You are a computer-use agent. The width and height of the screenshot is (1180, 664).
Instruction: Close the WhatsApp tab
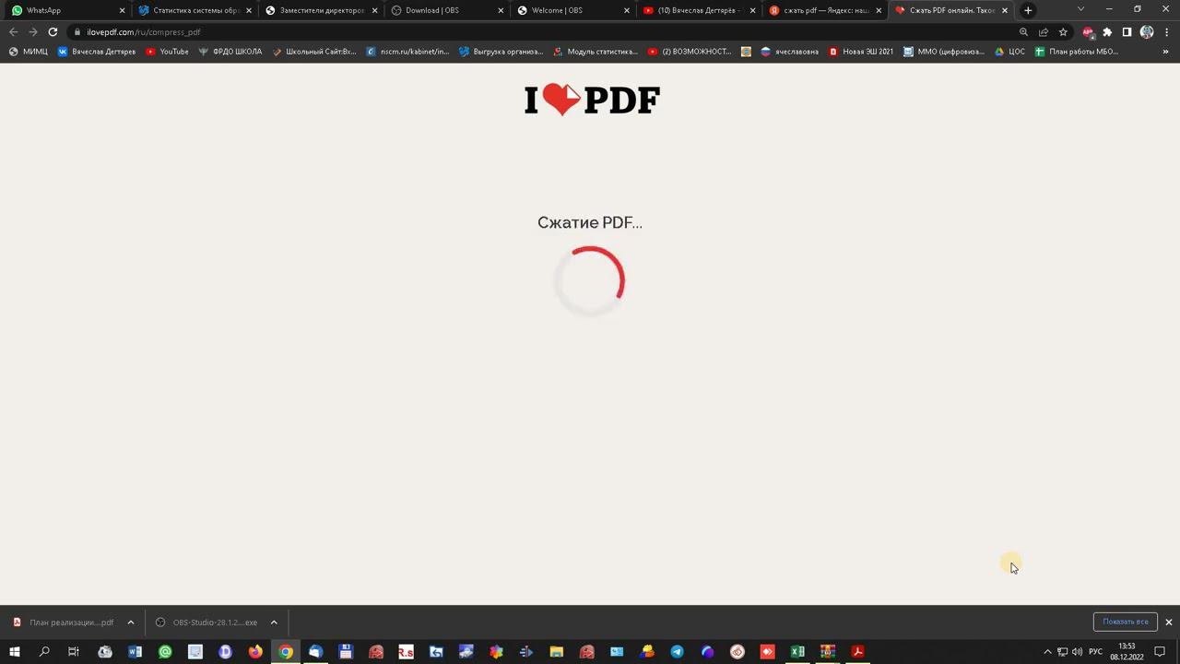click(x=122, y=10)
